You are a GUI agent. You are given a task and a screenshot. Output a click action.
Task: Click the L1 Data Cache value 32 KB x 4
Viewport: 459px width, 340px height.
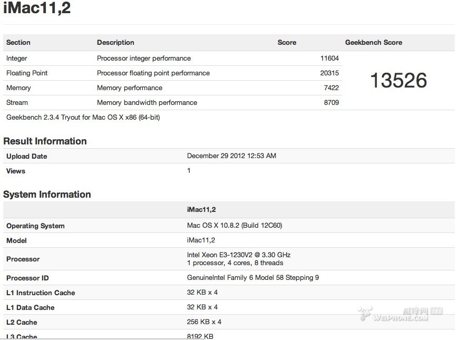tap(202, 307)
